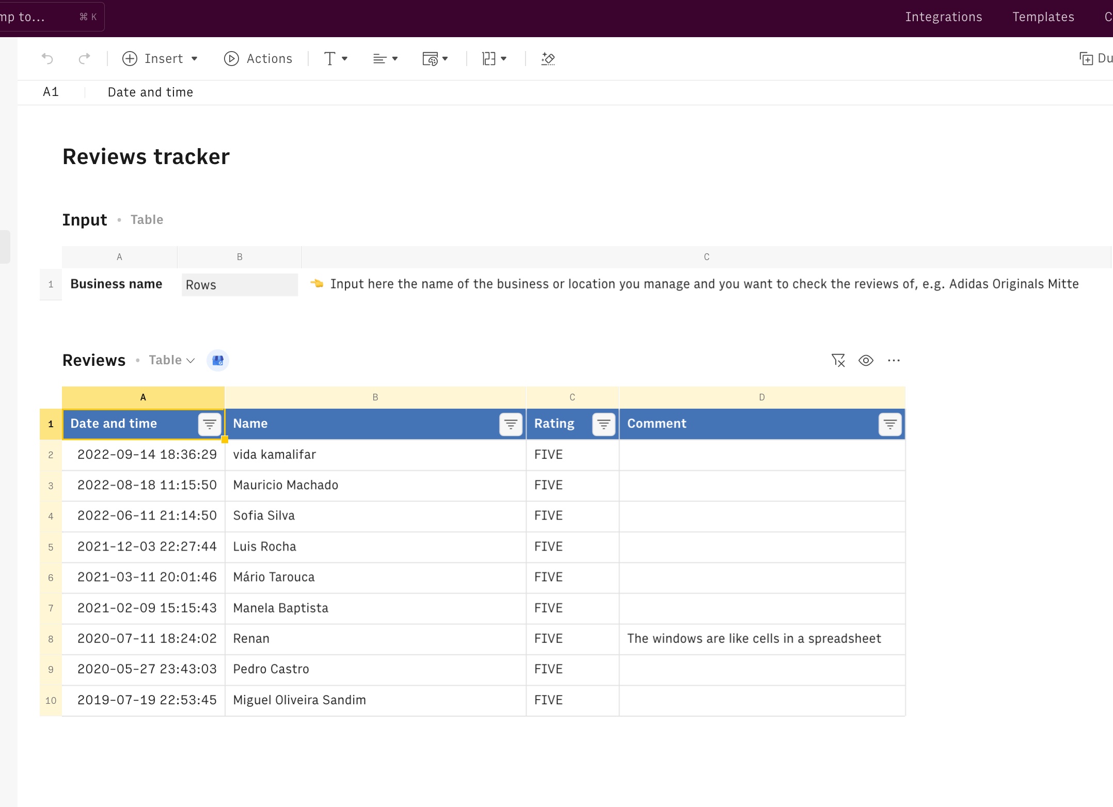Click the undo arrow icon

[x=47, y=59]
